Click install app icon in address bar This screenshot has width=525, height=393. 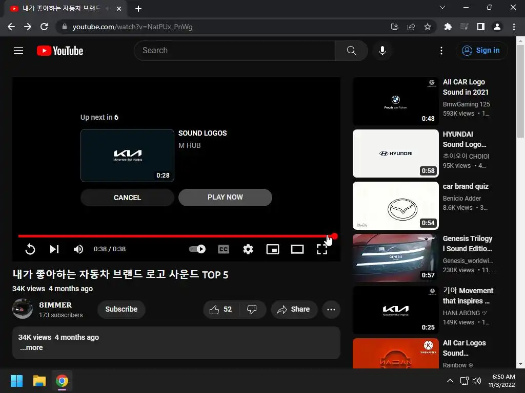pyautogui.click(x=395, y=27)
